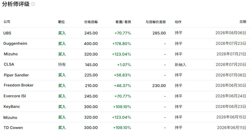Click the 职位 column header
This screenshot has width=251, height=130.
(62, 22)
